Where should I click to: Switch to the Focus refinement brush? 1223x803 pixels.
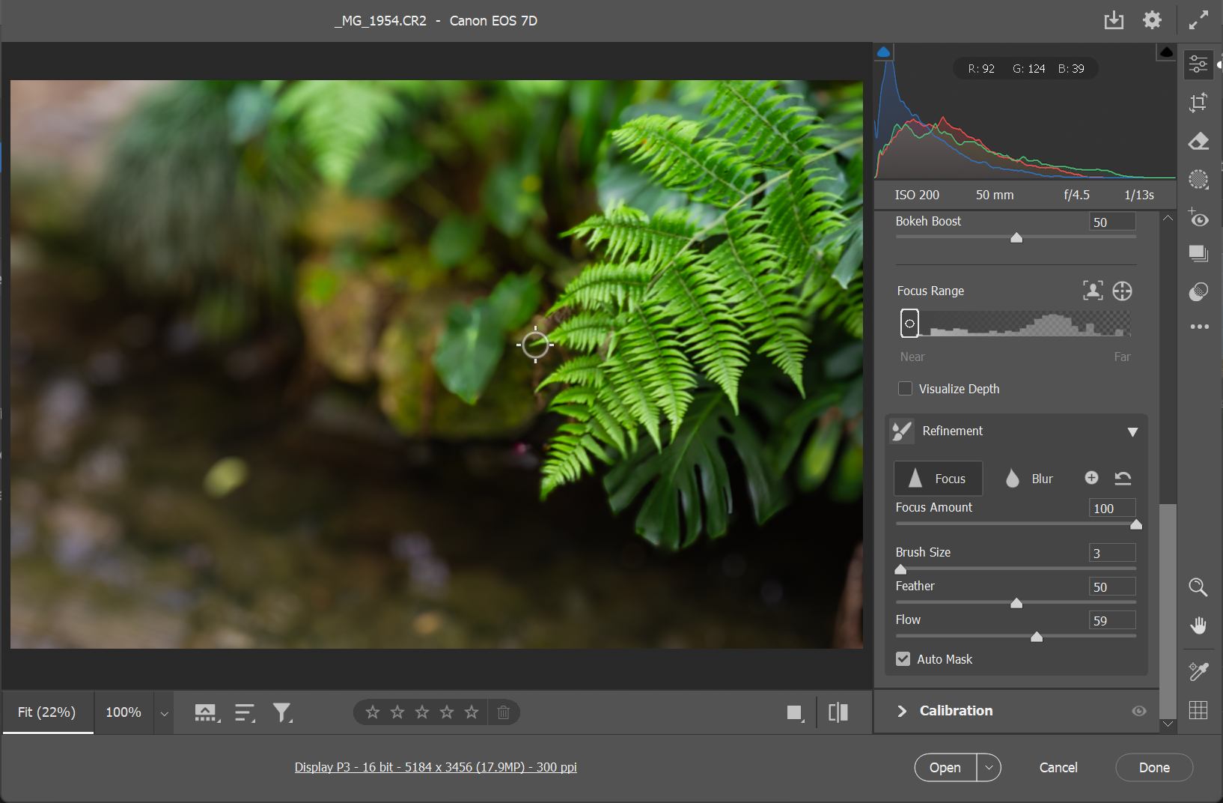[938, 479]
